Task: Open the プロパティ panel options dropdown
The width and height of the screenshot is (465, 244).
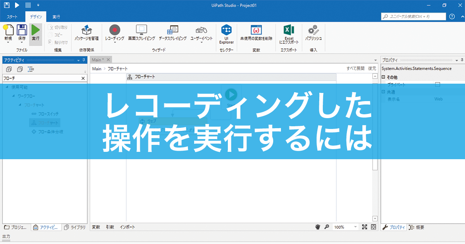Action: pyautogui.click(x=456, y=60)
